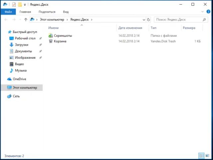Go back with the back arrow
The image size is (213, 160).
6,20
